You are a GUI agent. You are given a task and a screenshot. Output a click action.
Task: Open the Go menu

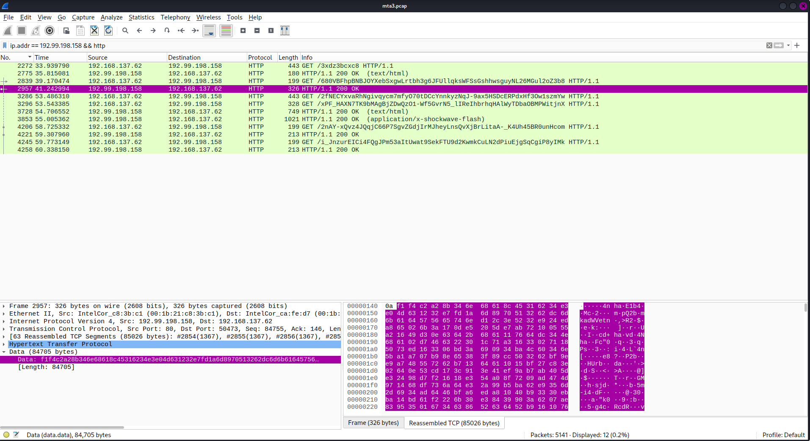62,17
